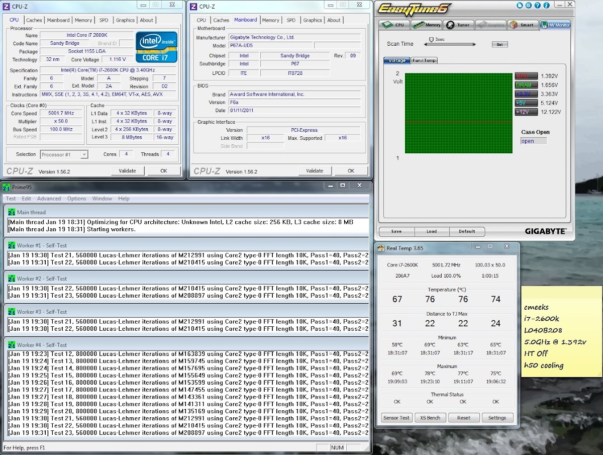The height and width of the screenshot is (455, 603).
Task: Click the Load 100.0% text in Real Temp
Action: pos(446,276)
